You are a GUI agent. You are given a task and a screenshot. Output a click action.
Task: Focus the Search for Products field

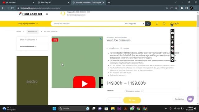tap(88, 24)
